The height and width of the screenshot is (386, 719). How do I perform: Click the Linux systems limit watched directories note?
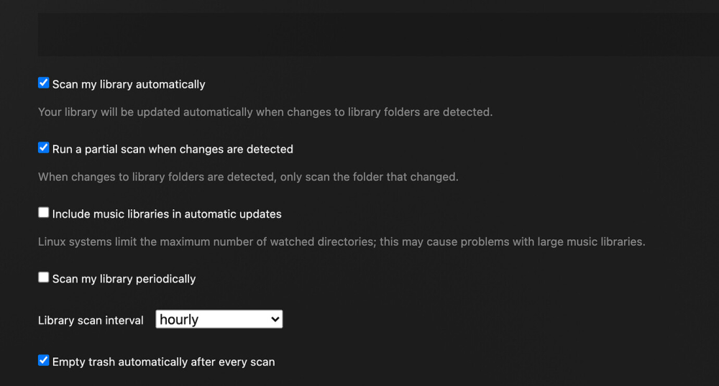342,242
